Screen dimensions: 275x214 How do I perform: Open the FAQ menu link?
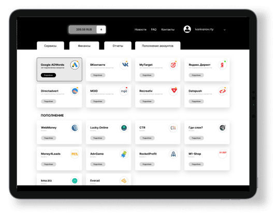pos(154,30)
